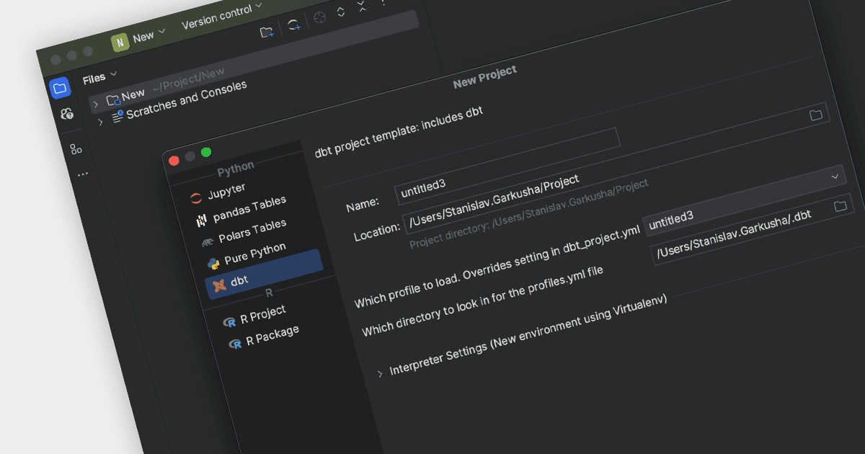Select Polars Tables project type
865x454 pixels.
(252, 231)
